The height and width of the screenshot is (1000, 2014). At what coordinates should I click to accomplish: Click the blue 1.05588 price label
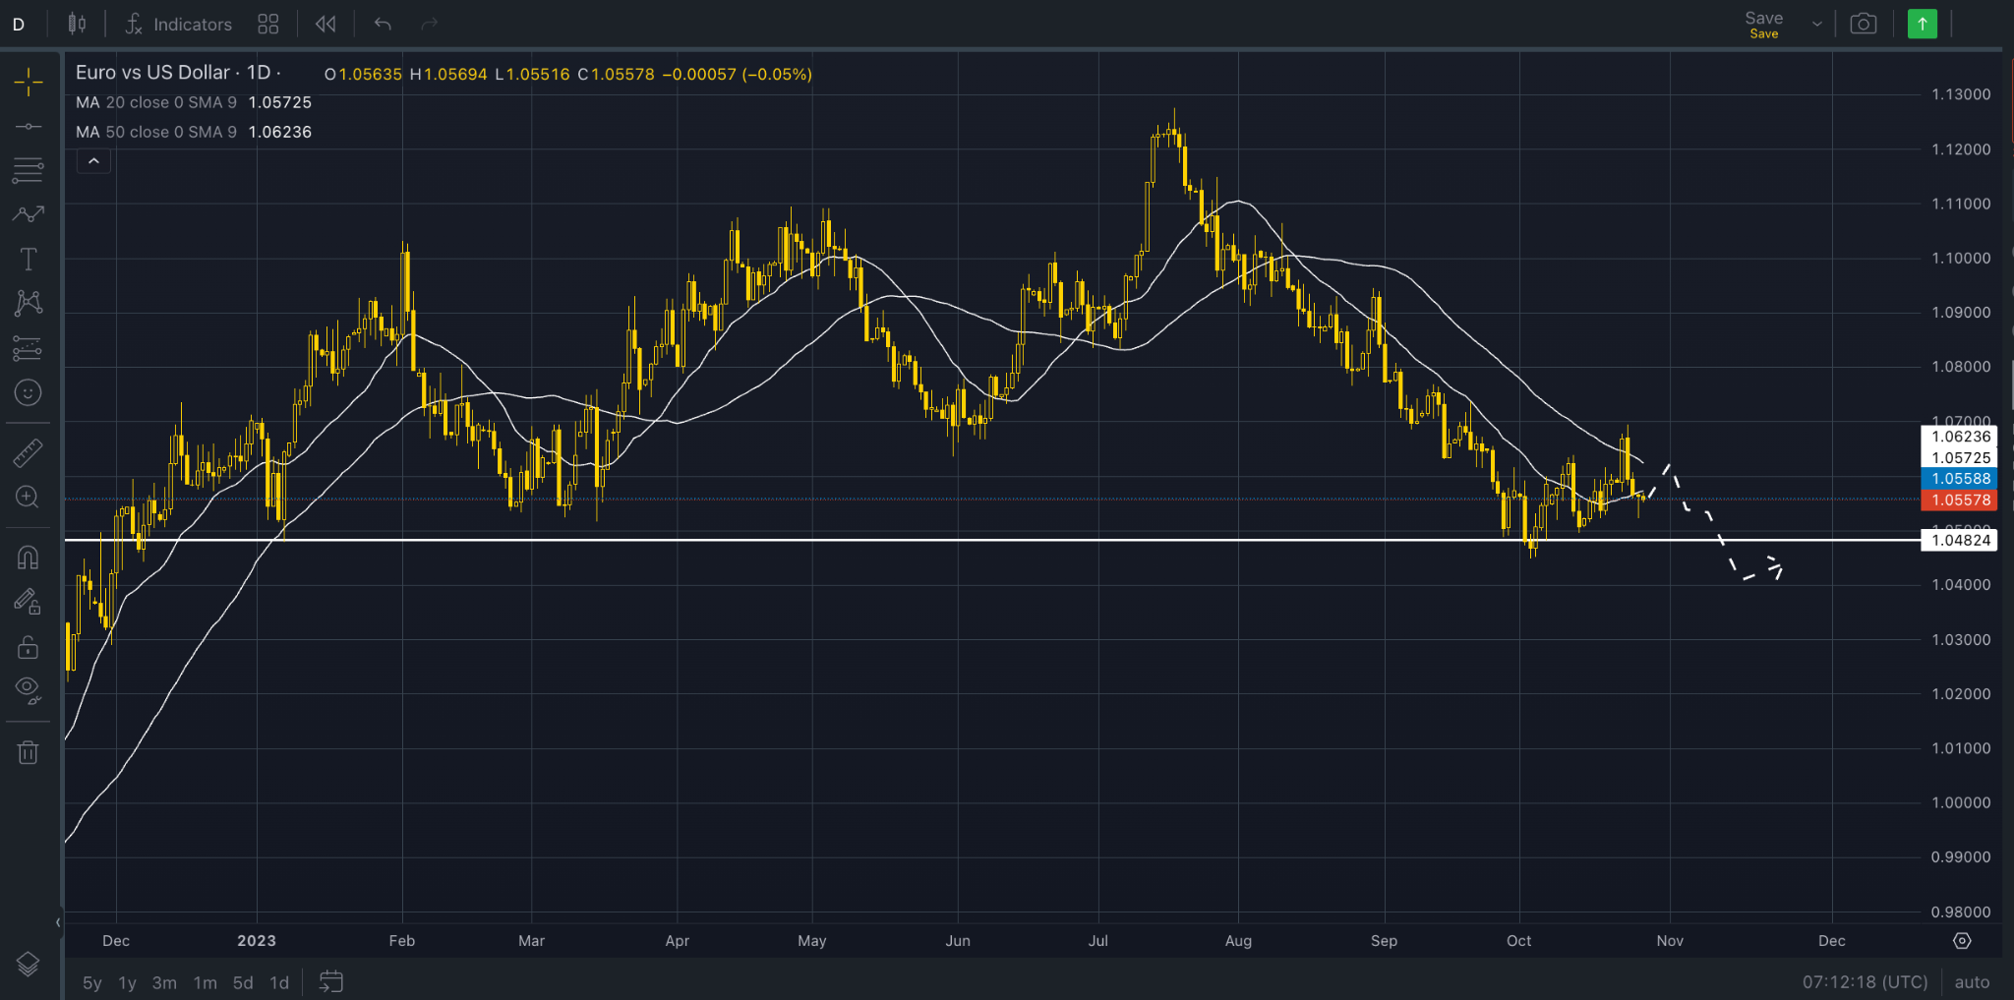[1959, 479]
